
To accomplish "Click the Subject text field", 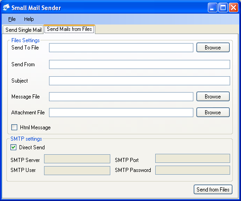I will (x=139, y=81).
